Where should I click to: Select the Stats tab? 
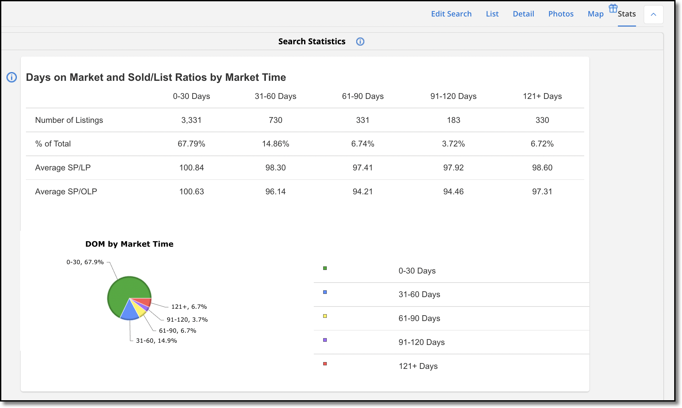[627, 14]
